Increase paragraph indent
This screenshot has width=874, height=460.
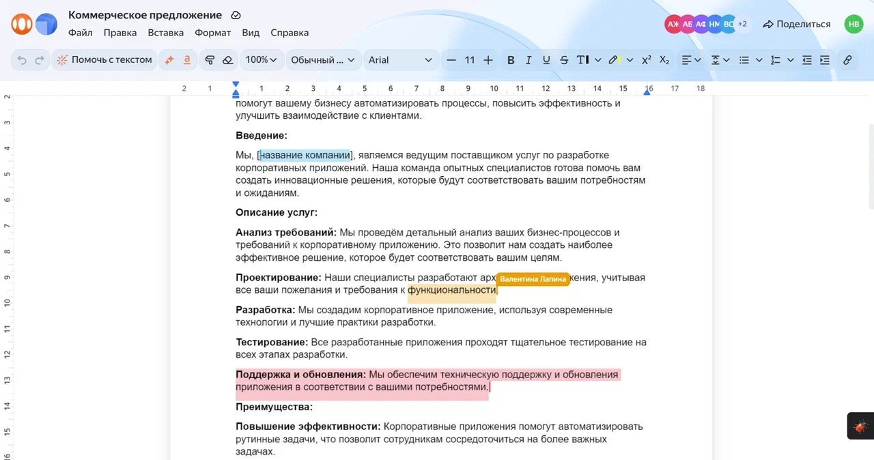825,60
